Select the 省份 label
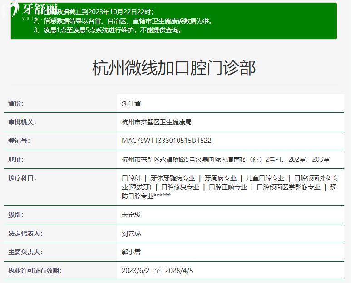 [x=16, y=103]
